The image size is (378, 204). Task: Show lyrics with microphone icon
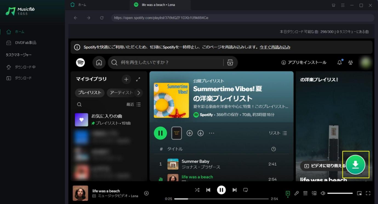296,193
